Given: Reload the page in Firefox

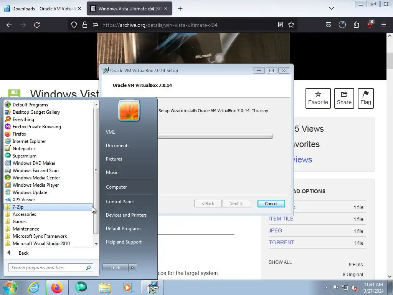Looking at the screenshot, I should [x=37, y=25].
